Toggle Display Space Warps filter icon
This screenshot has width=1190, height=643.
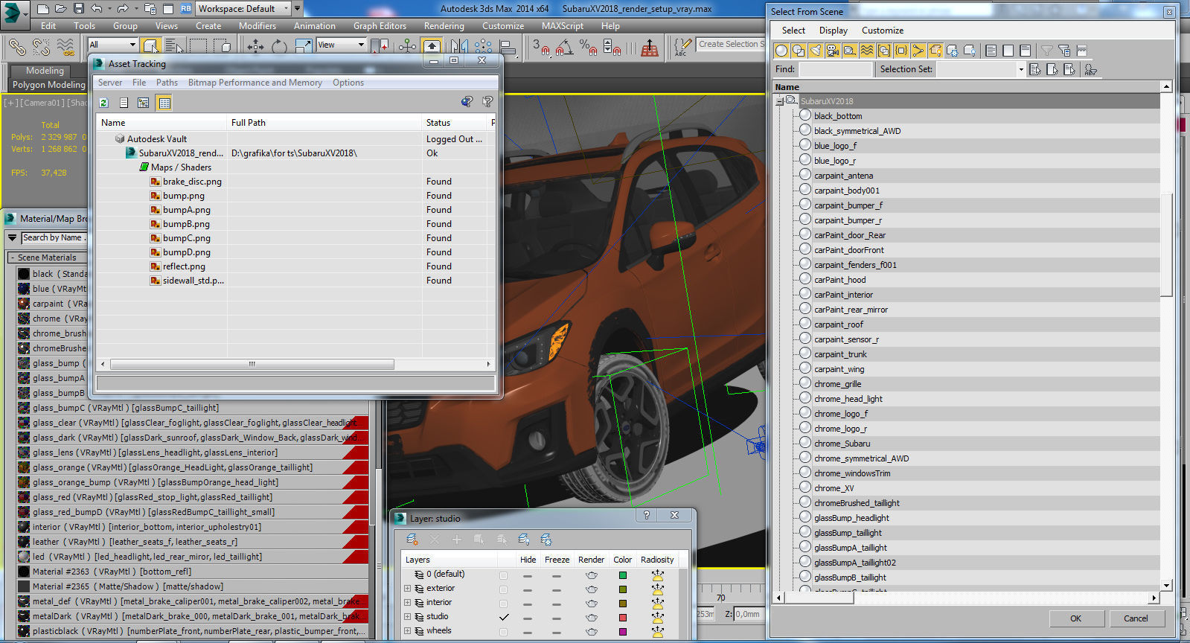pyautogui.click(x=867, y=51)
